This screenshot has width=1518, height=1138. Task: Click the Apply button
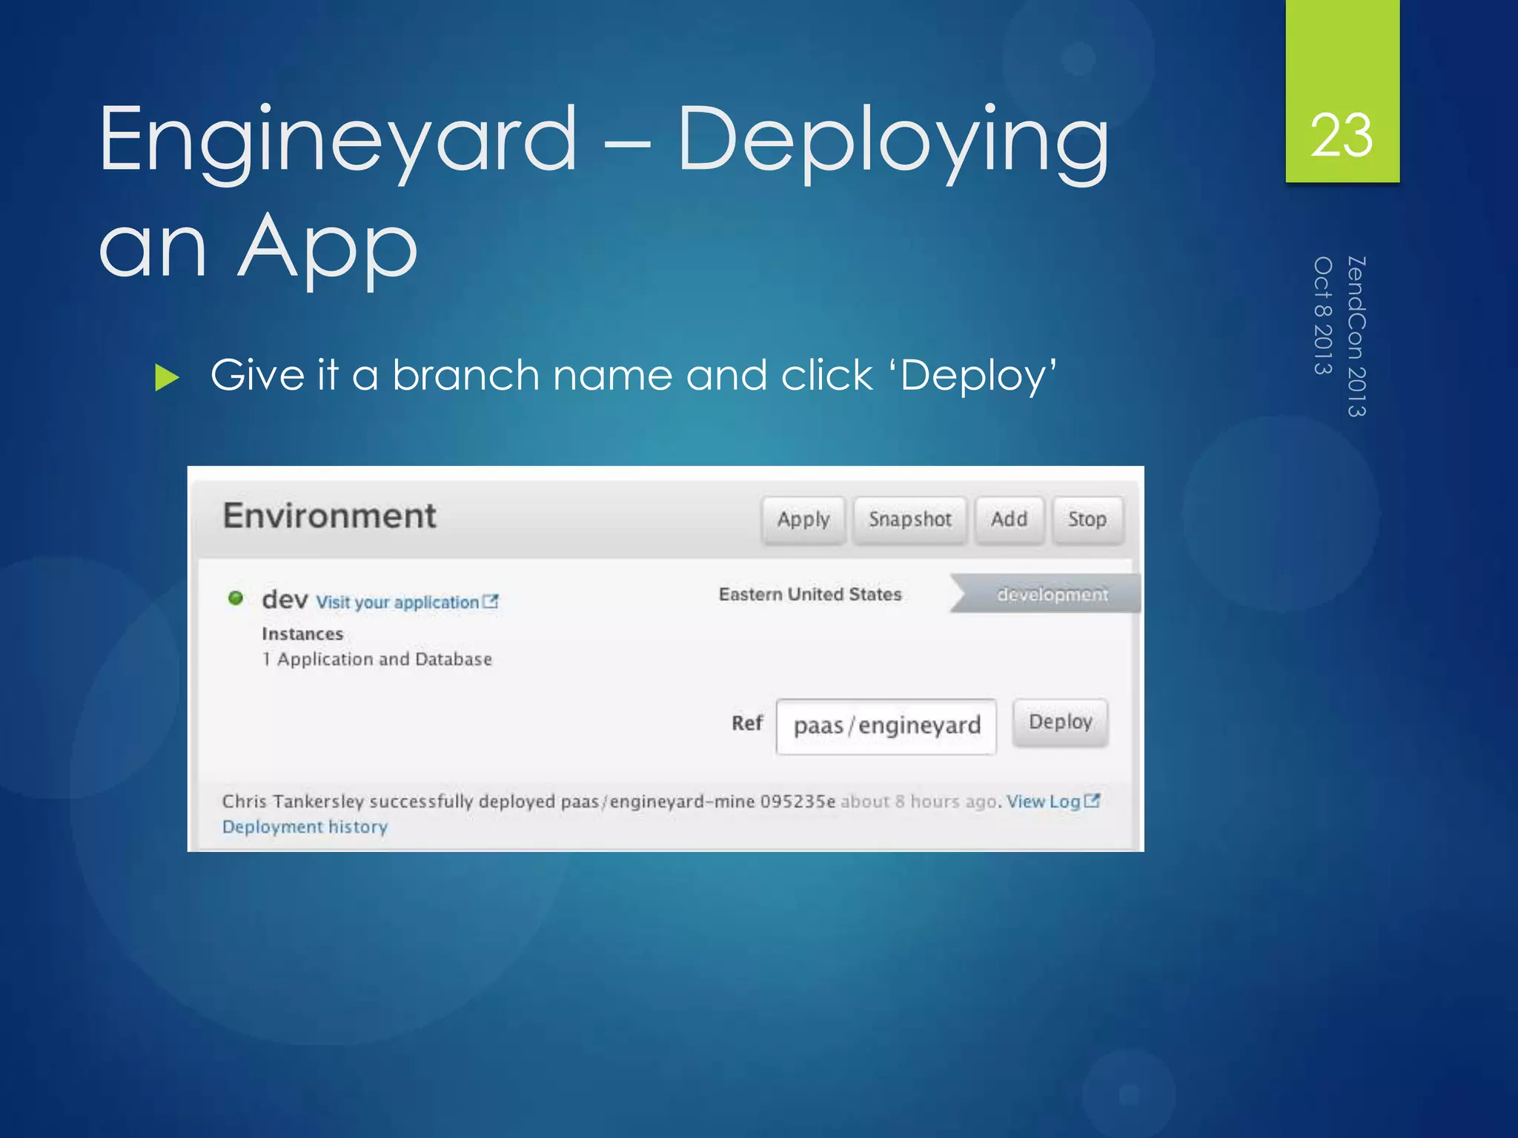pos(803,520)
